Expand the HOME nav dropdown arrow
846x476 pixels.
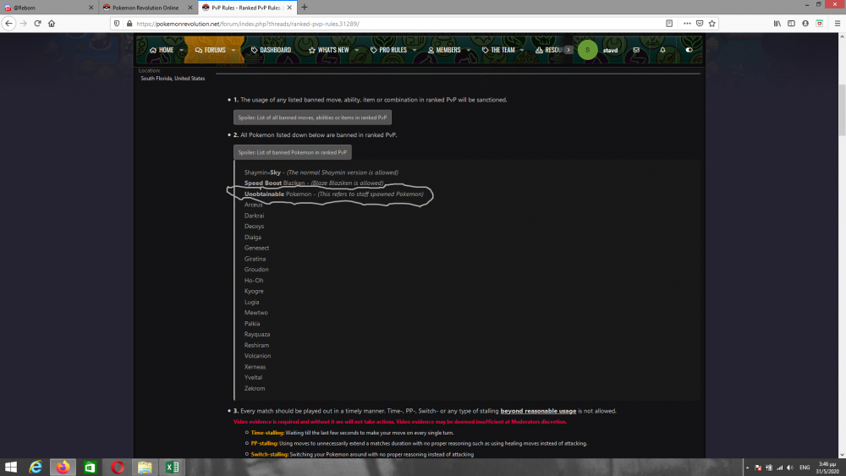[182, 50]
